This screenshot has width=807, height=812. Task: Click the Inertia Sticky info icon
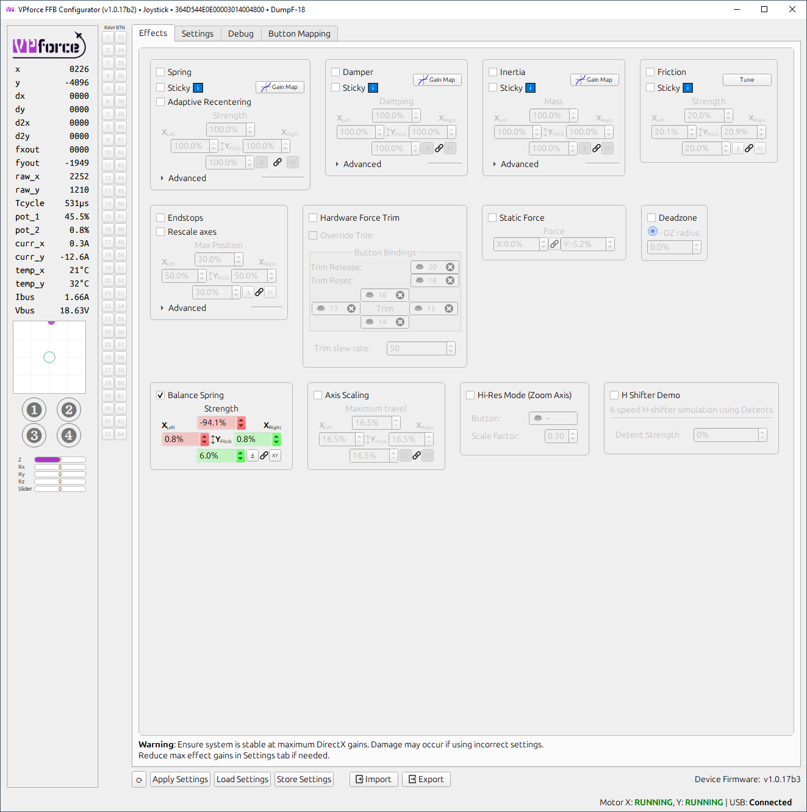pyautogui.click(x=531, y=88)
